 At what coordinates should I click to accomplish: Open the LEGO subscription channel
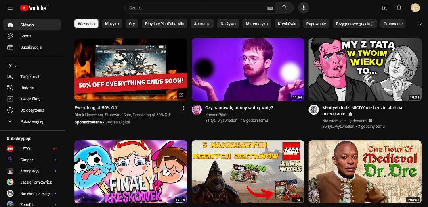click(x=25, y=148)
